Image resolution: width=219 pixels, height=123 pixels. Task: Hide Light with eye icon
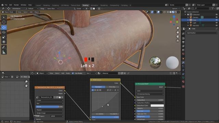(217, 23)
